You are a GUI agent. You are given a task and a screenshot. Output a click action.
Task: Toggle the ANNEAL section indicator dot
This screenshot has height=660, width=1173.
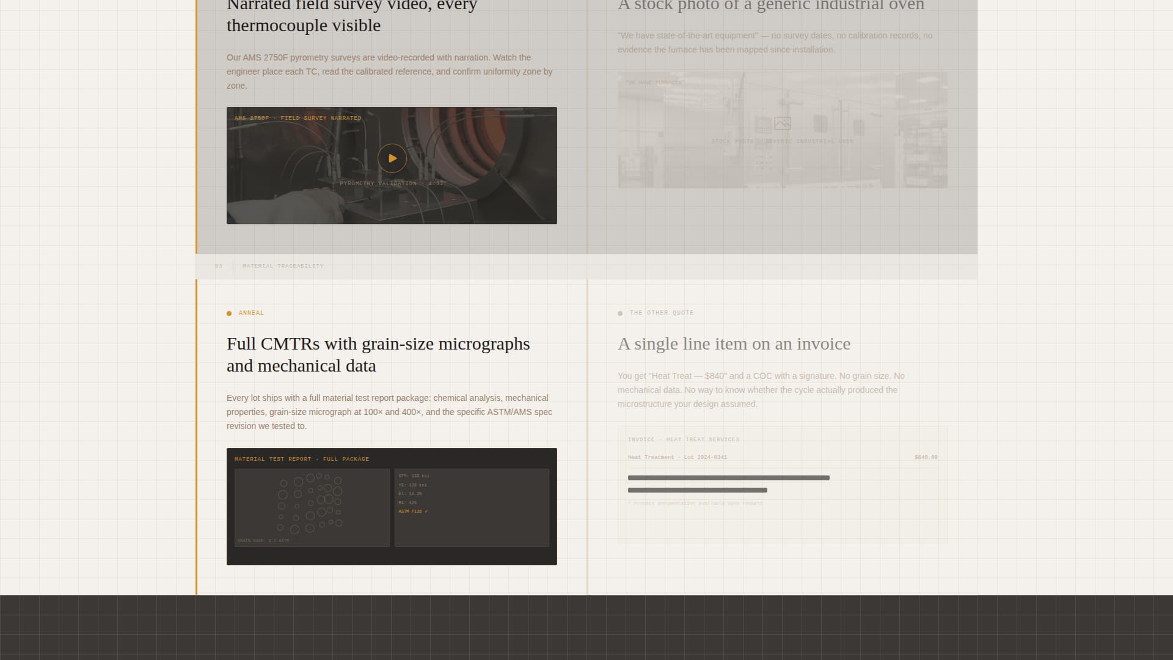[x=229, y=313]
